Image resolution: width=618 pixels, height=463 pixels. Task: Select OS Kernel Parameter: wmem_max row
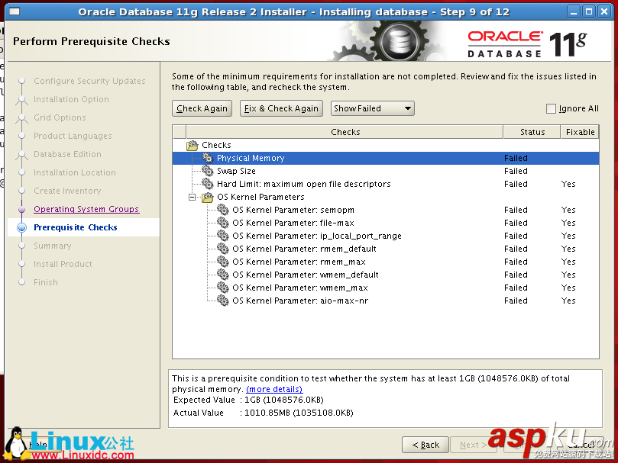pyautogui.click(x=386, y=288)
